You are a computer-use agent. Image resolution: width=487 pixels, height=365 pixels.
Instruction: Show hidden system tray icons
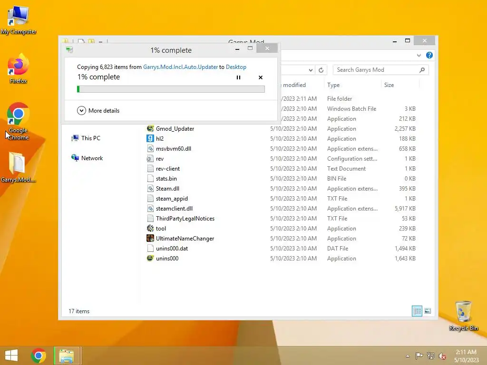[x=408, y=356]
